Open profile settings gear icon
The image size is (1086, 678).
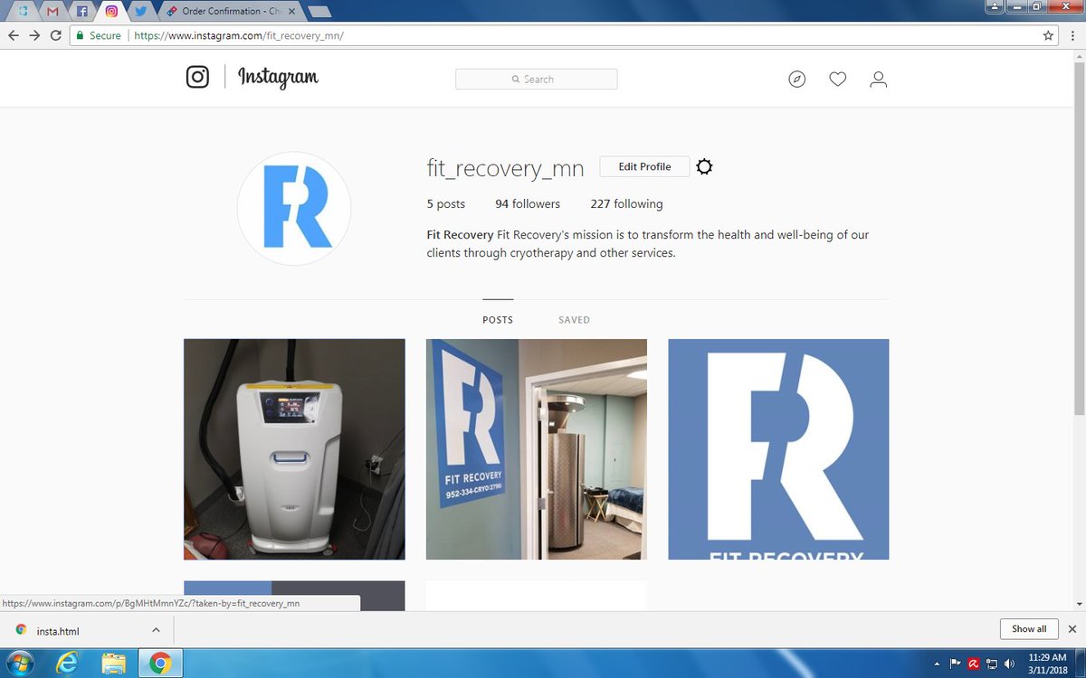coord(705,166)
